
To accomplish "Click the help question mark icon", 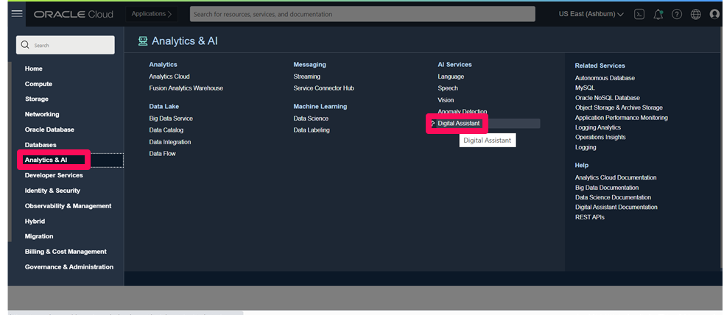I will (x=677, y=14).
